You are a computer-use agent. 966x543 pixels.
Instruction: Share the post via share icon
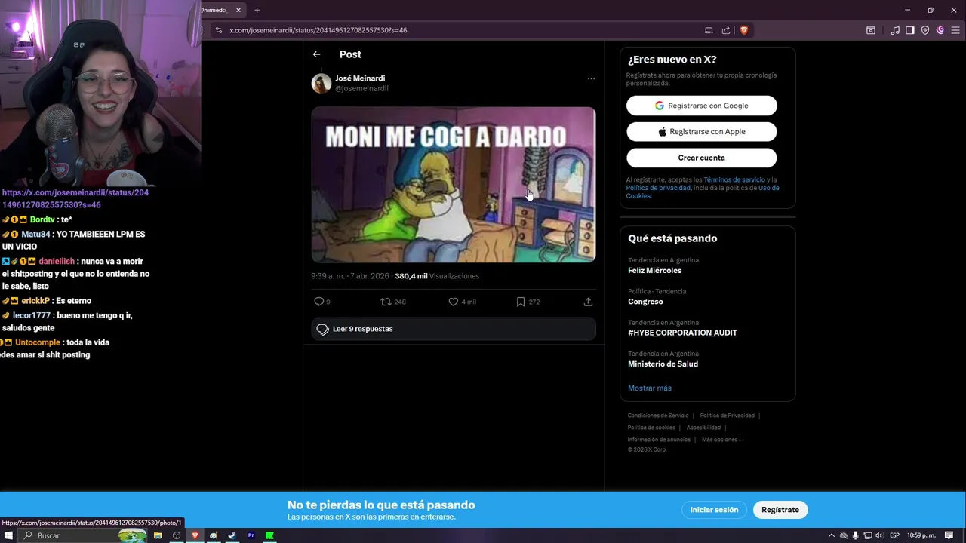(x=588, y=302)
